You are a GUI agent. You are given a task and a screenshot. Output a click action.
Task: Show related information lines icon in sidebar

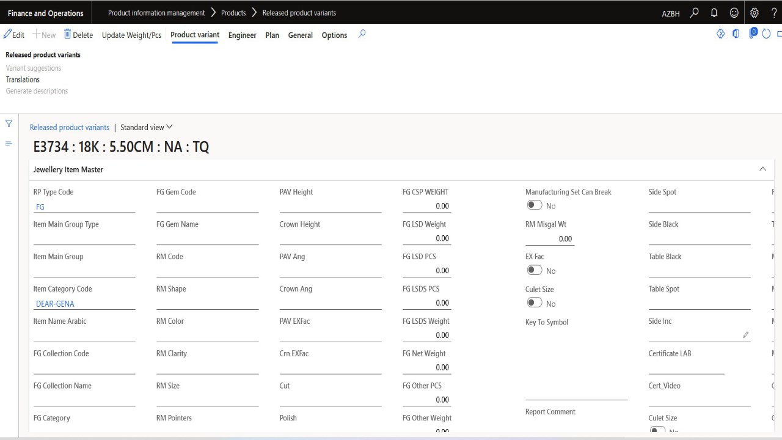tap(9, 144)
